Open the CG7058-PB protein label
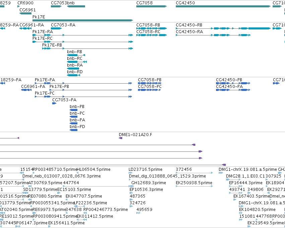This screenshot has height=228, width=285. tap(150, 80)
